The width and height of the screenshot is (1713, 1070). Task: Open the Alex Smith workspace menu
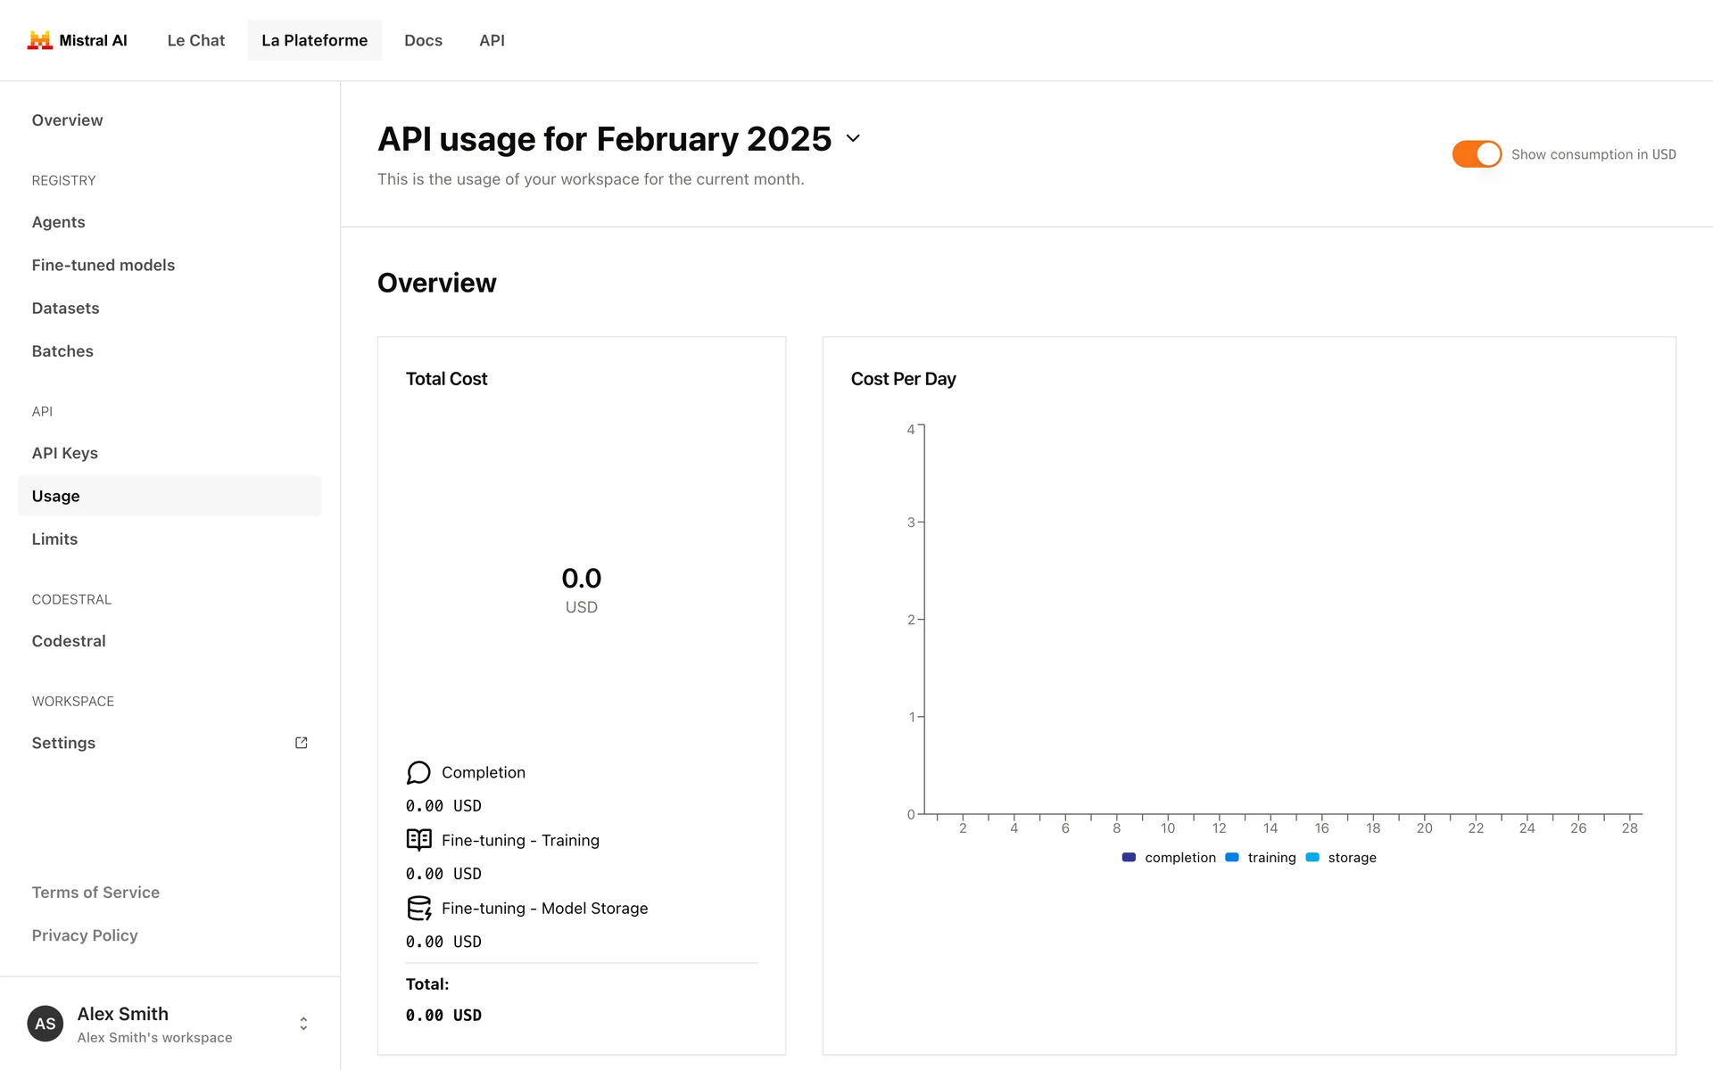point(153,1024)
